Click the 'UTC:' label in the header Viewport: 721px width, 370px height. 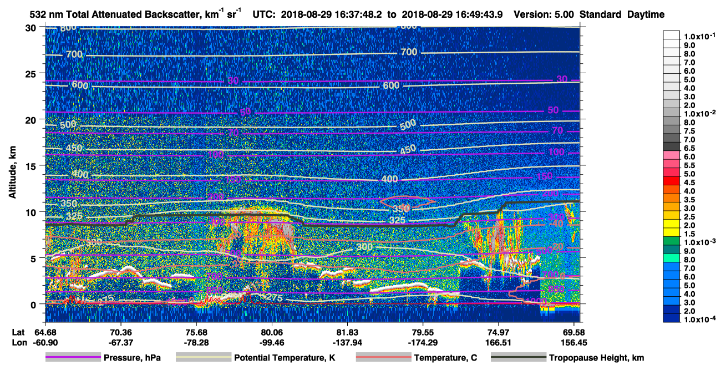[264, 14]
